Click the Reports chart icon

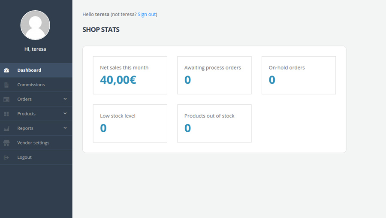pyautogui.click(x=6, y=129)
